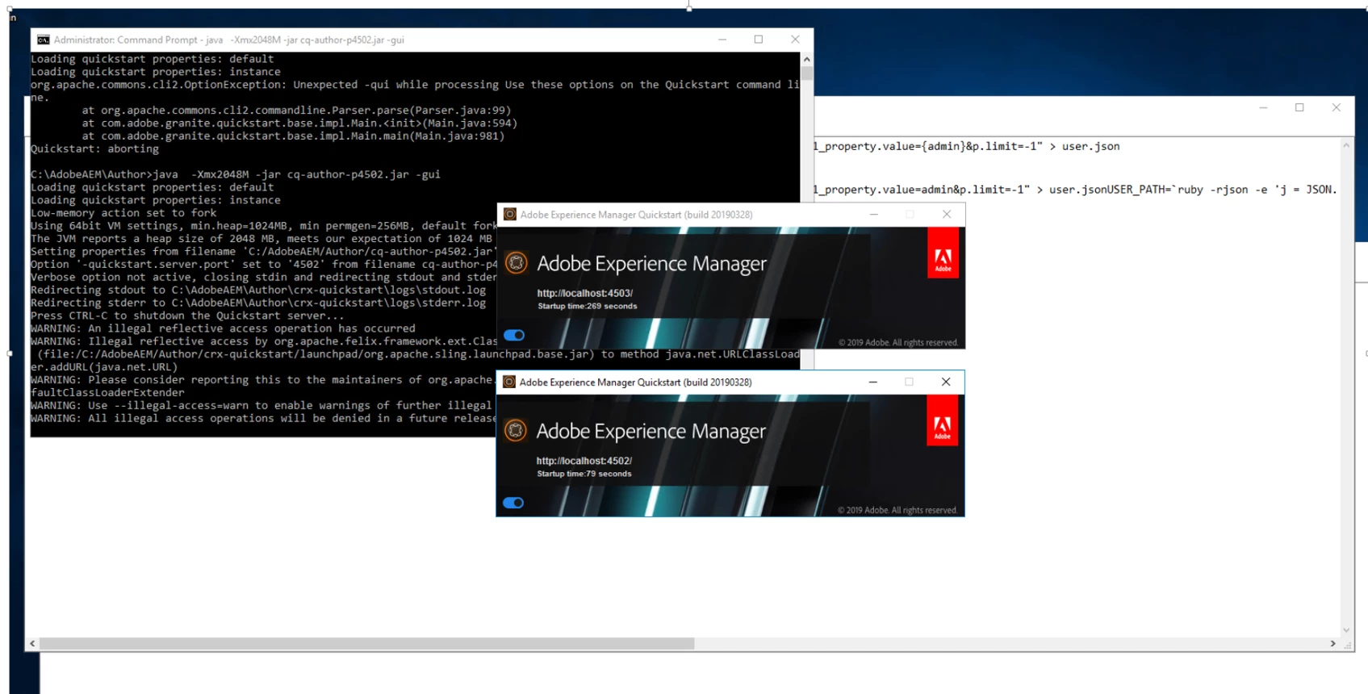The image size is (1368, 694).
Task: Maximize the background editor window
Action: click(1300, 108)
